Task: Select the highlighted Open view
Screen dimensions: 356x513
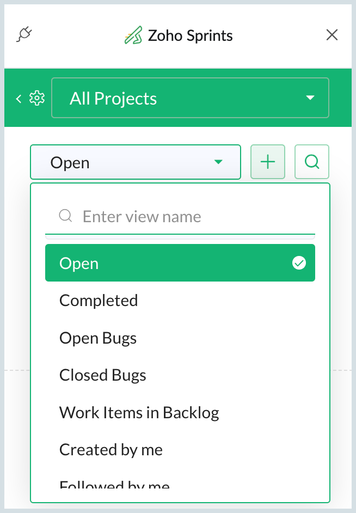Action: point(180,263)
